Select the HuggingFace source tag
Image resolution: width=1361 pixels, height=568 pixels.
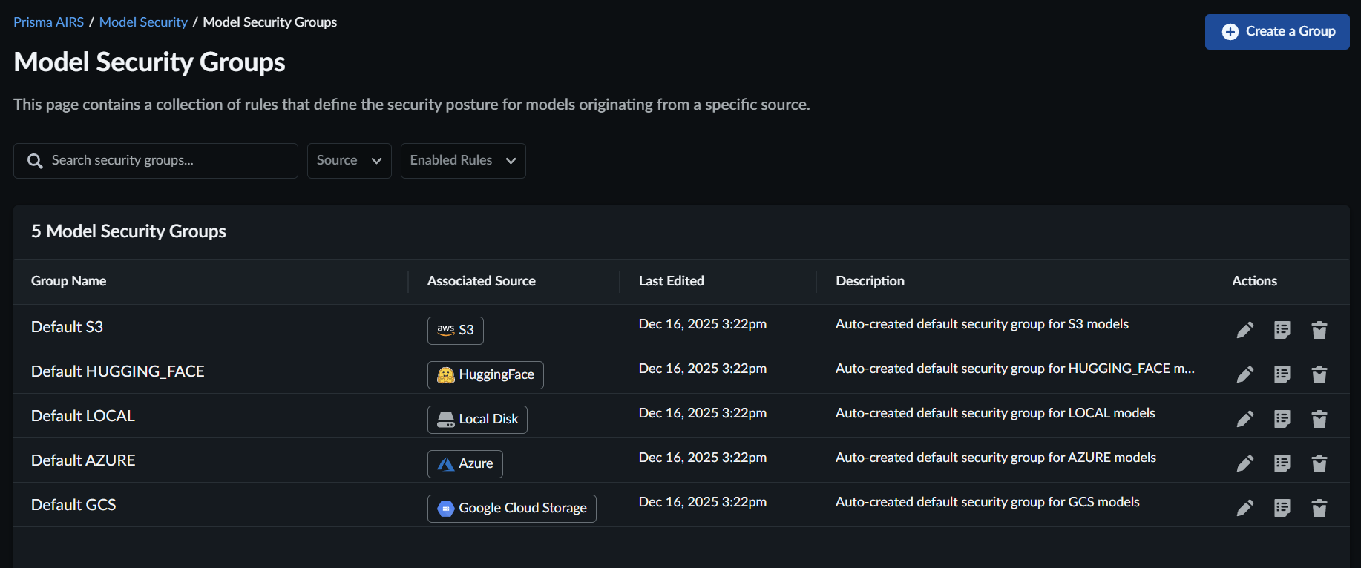click(485, 375)
